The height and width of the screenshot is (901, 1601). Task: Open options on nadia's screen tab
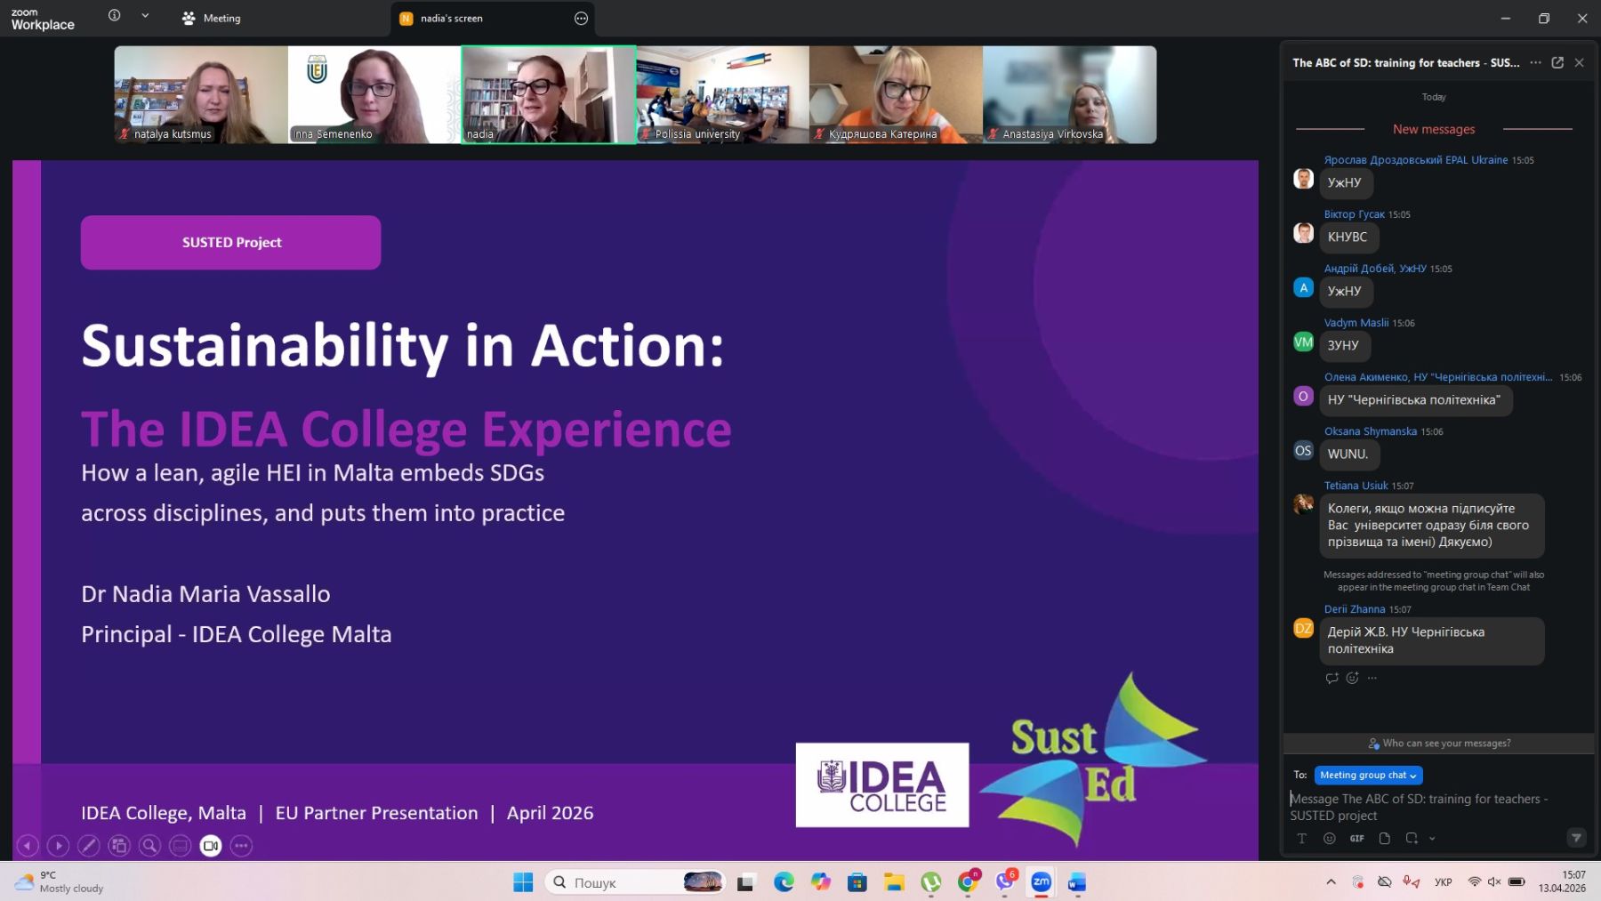click(x=582, y=18)
